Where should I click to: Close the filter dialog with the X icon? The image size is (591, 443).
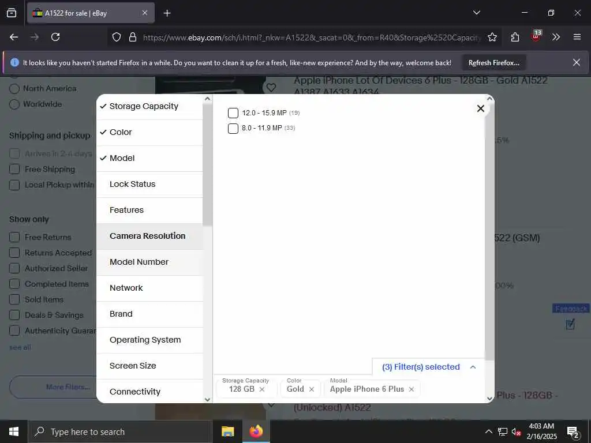(x=481, y=108)
